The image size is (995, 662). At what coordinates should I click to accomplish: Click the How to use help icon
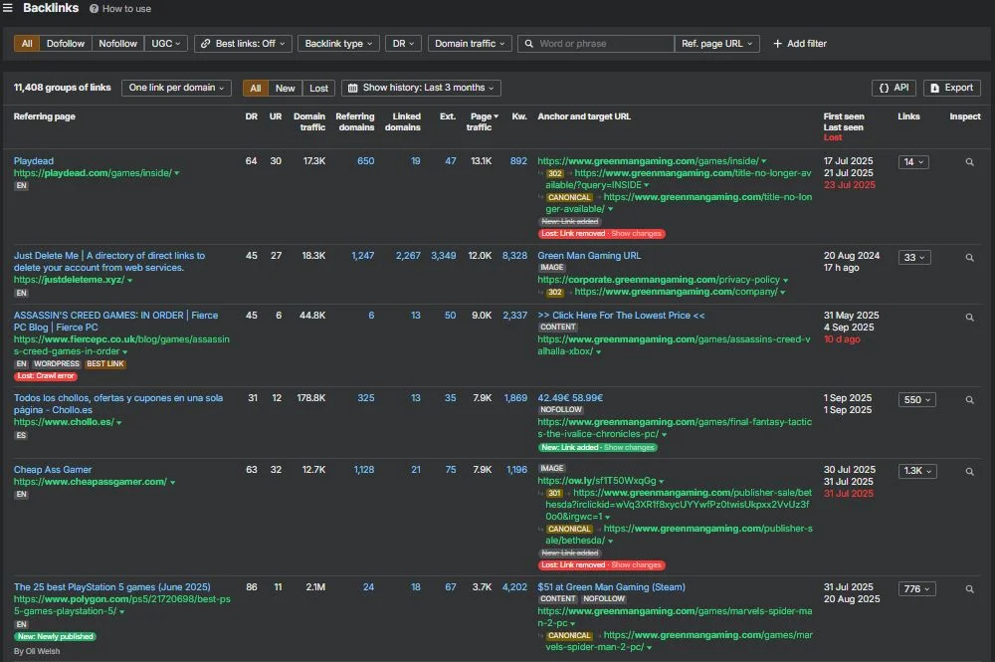pos(94,9)
